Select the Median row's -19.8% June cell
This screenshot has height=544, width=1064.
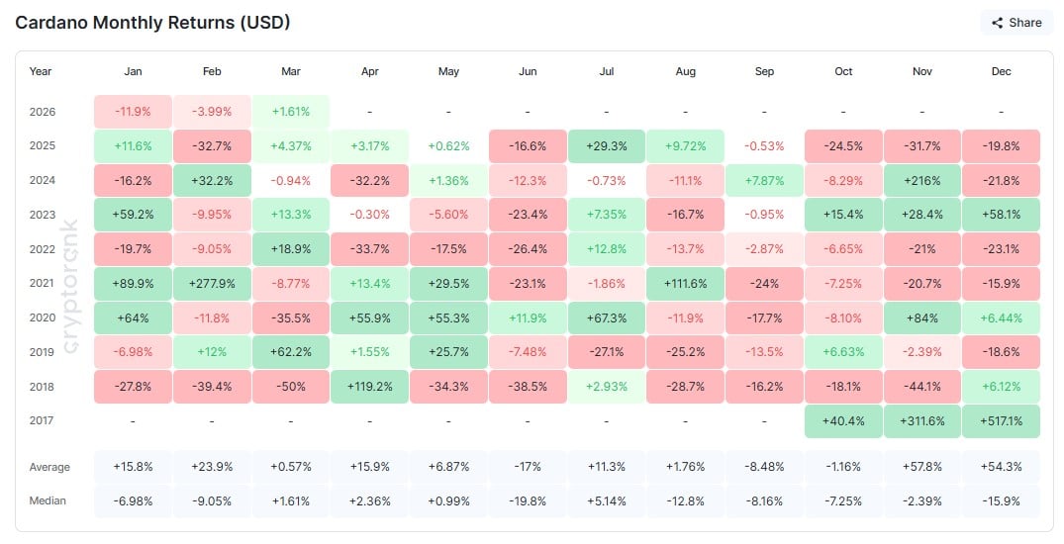tap(528, 500)
